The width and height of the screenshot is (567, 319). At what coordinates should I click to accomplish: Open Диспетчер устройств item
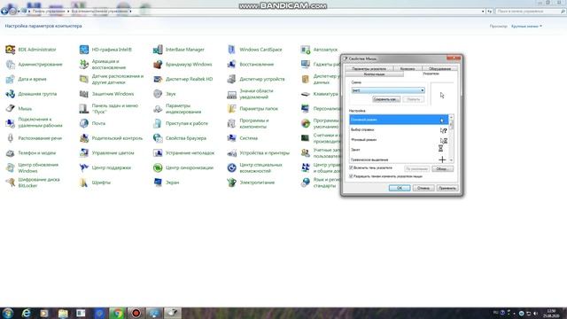click(x=256, y=79)
